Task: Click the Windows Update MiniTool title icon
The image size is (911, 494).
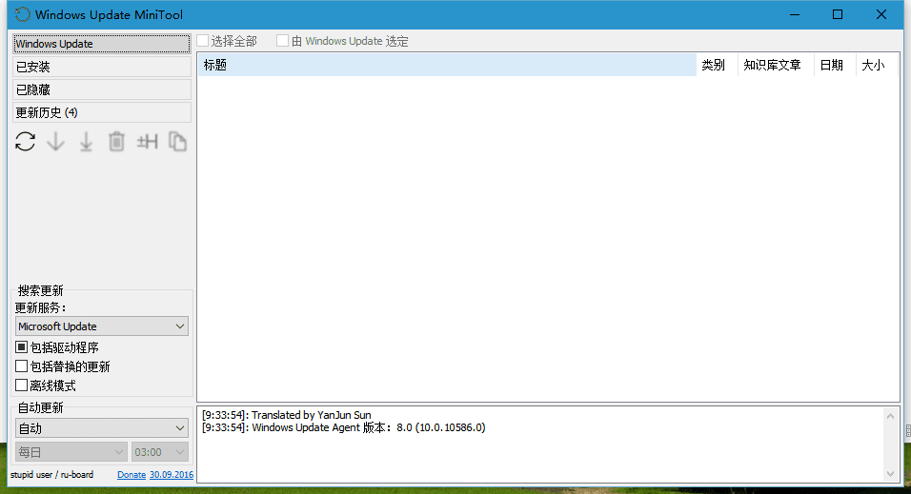Action: 22,14
